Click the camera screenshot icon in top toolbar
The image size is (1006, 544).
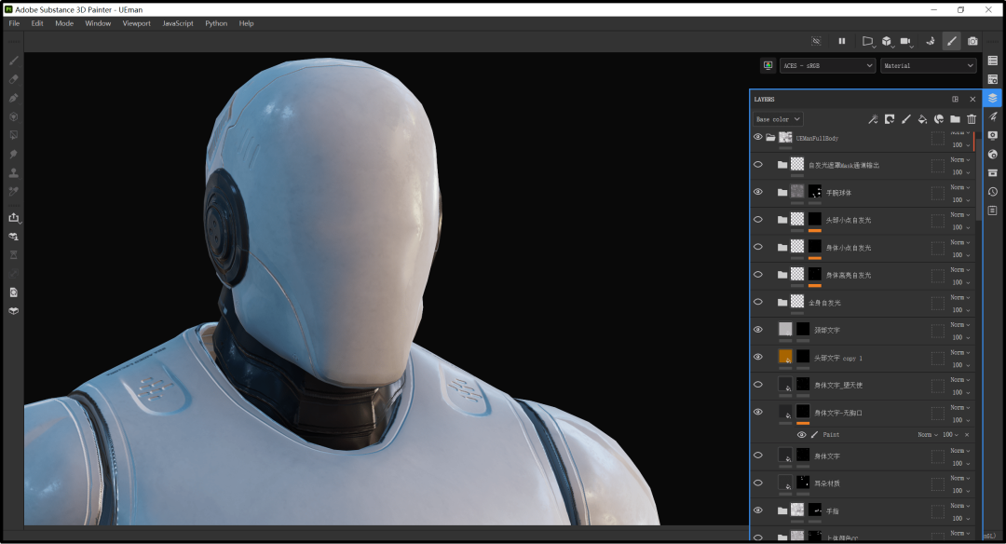pos(972,41)
